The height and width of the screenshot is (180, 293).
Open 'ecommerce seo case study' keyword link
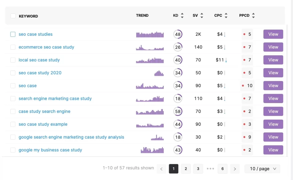(46, 47)
